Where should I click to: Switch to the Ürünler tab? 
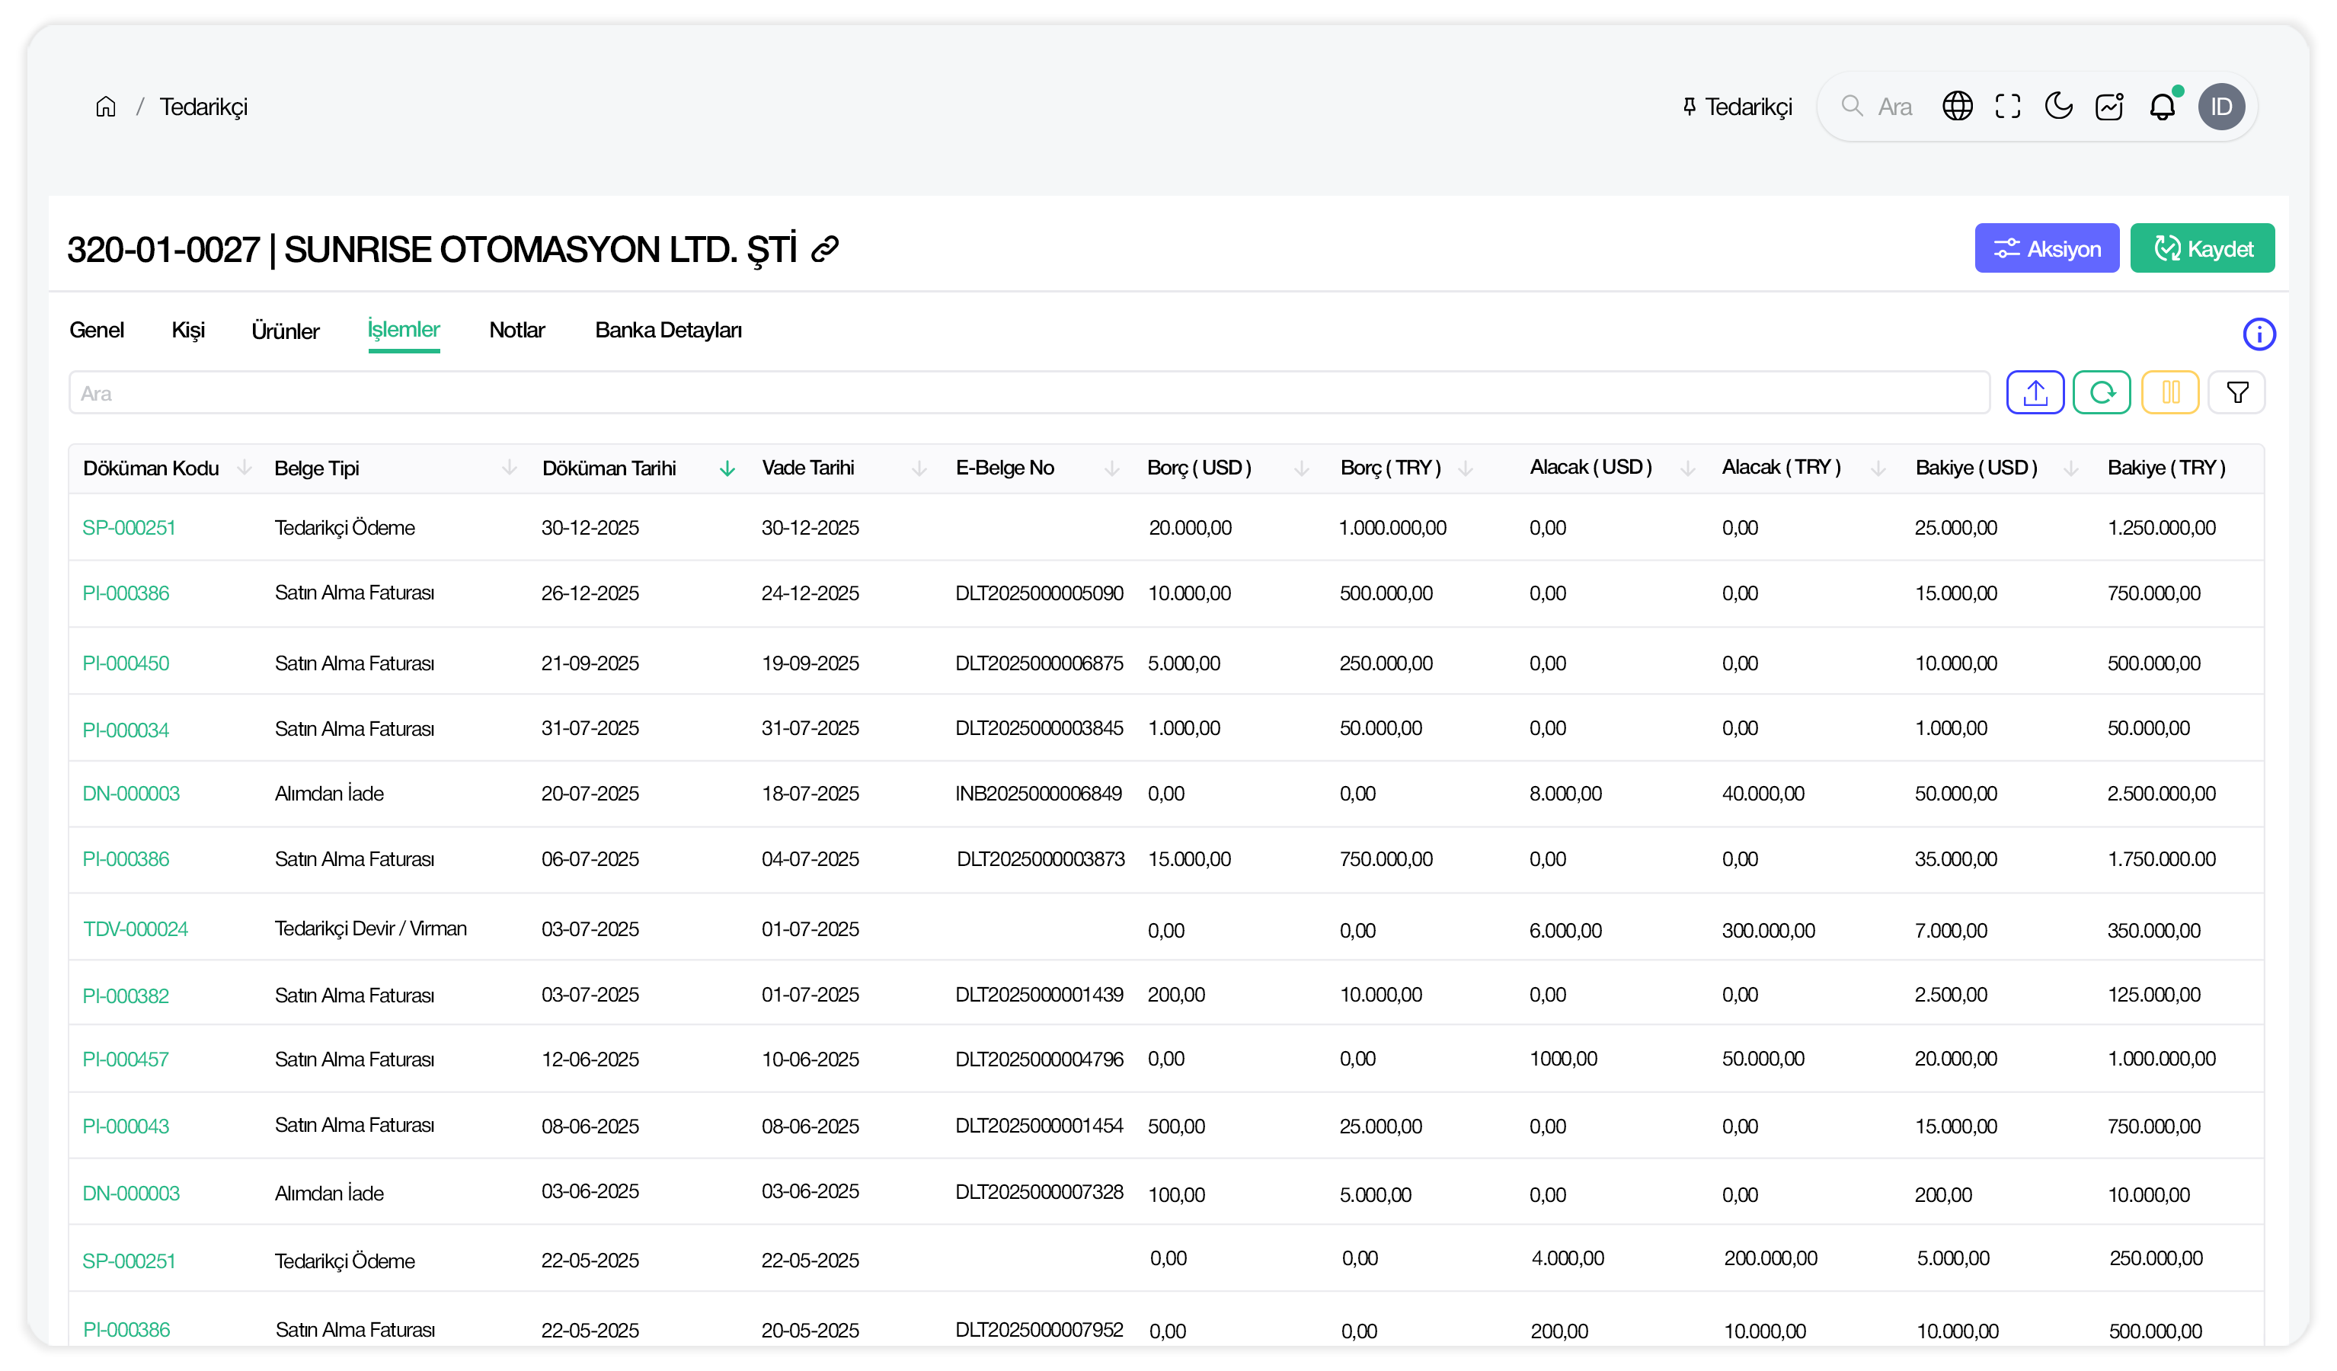tap(285, 331)
